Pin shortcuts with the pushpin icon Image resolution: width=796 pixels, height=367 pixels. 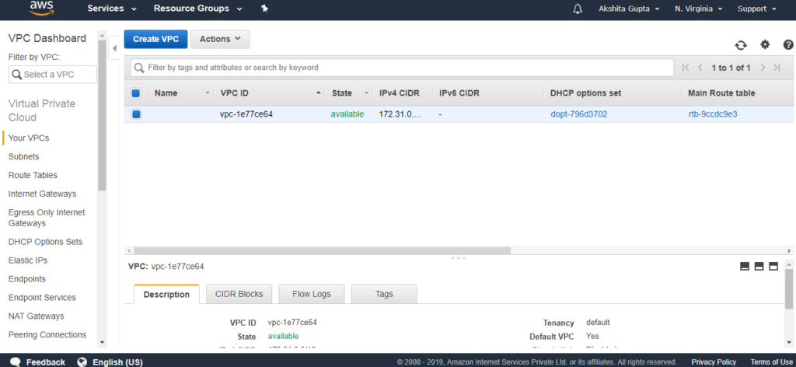pyautogui.click(x=264, y=9)
